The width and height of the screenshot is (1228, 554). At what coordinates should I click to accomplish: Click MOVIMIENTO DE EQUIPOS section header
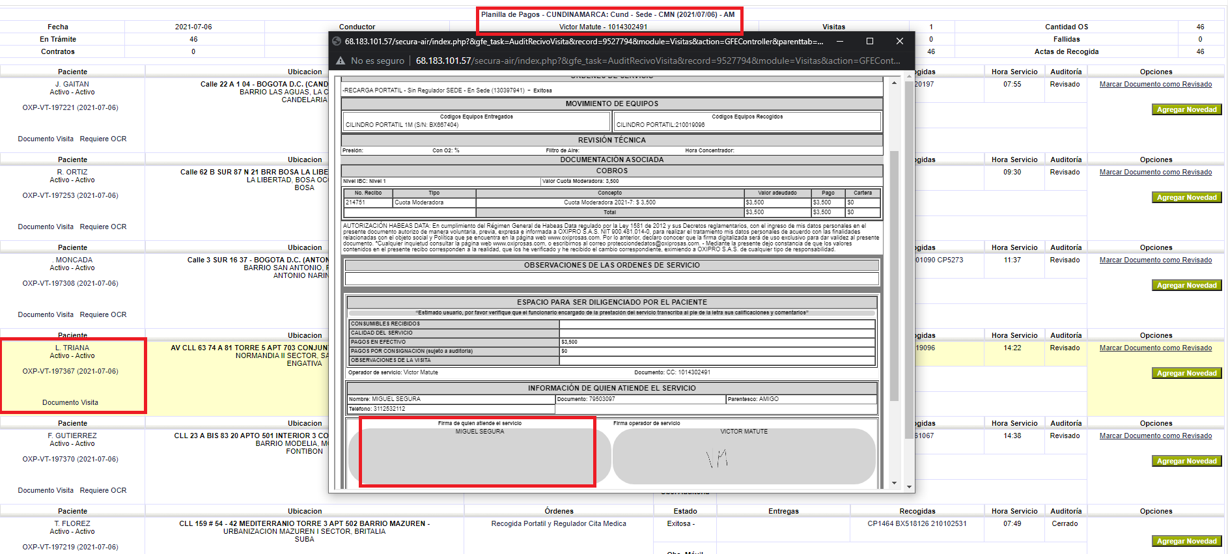(611, 104)
